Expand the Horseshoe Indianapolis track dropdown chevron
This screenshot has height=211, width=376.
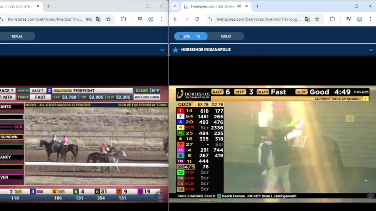pyautogui.click(x=371, y=50)
